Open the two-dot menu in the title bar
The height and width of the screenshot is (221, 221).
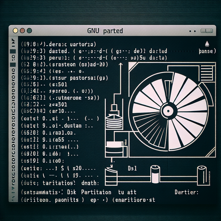tap(192, 31)
